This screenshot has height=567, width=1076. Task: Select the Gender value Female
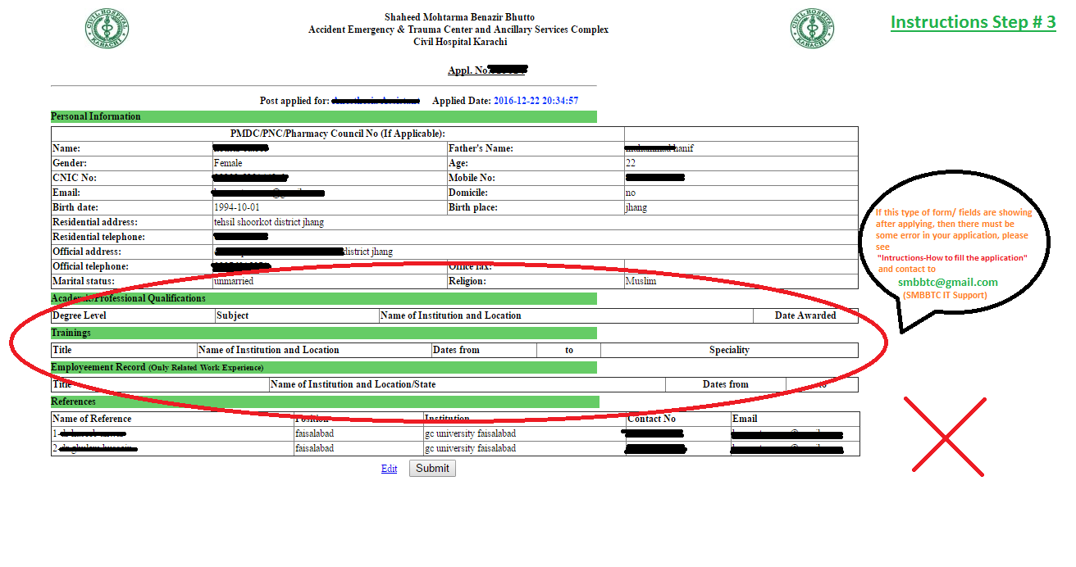pyautogui.click(x=228, y=163)
